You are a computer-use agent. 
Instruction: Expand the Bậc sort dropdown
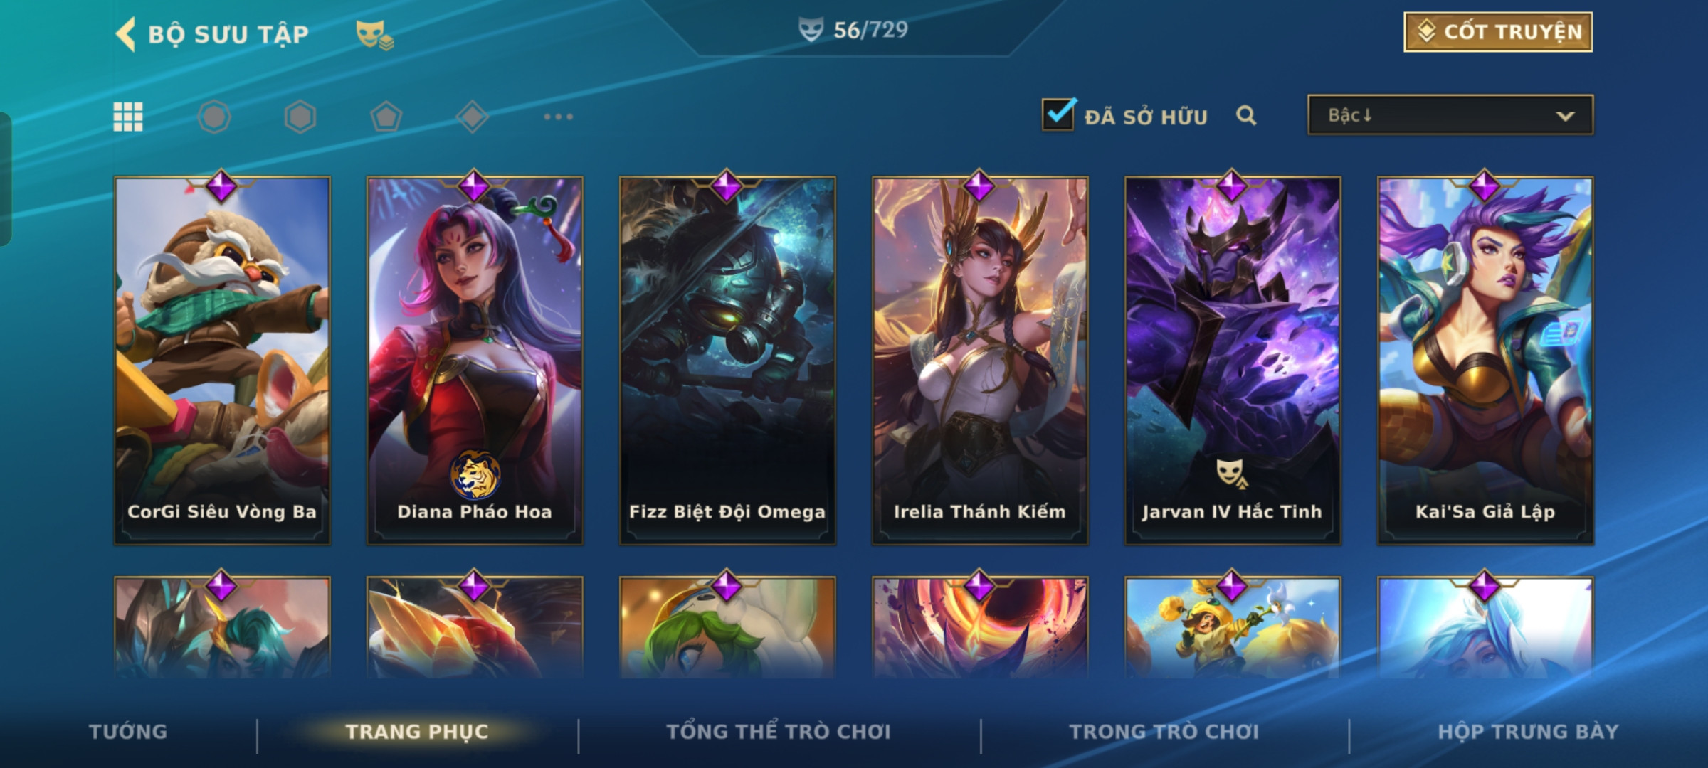click(1450, 115)
